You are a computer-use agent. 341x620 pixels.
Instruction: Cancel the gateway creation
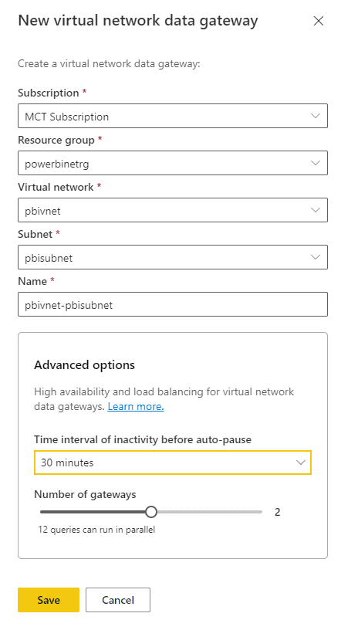(118, 600)
